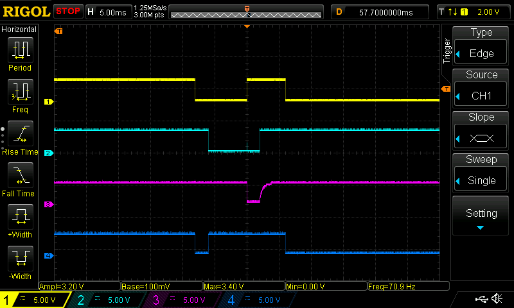Click the orange trigger level marker on right edge

(x=446, y=89)
